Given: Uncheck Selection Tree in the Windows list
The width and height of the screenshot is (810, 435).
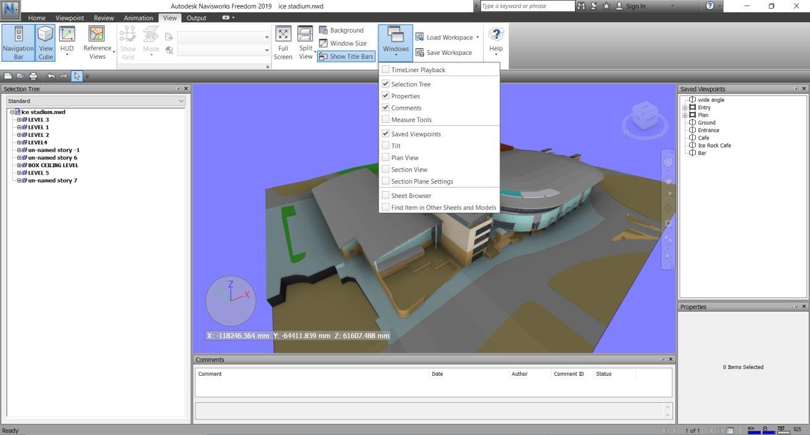Looking at the screenshot, I should (x=386, y=84).
